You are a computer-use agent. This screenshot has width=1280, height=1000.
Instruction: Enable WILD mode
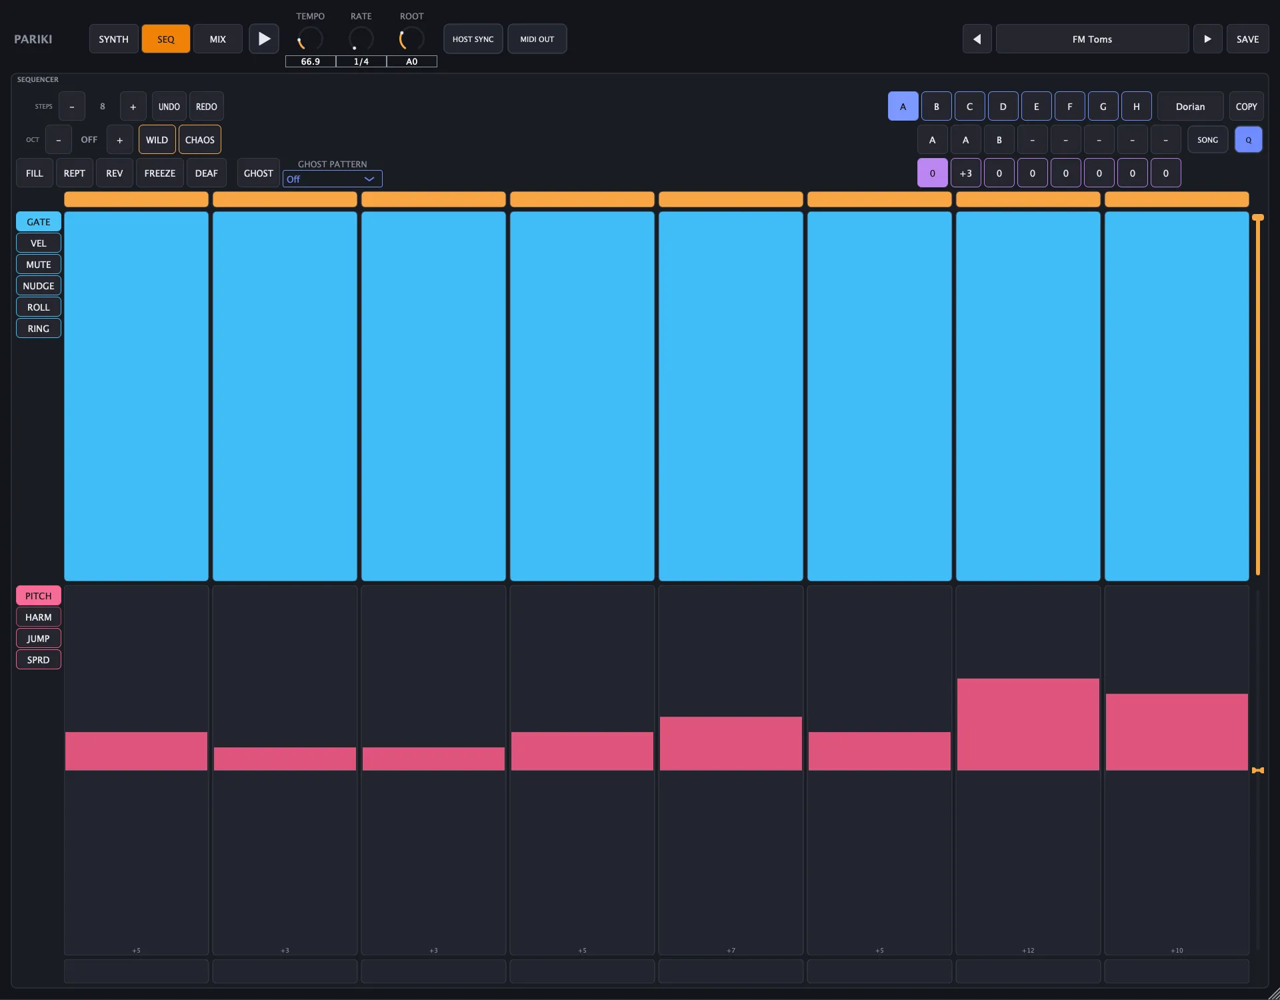click(x=157, y=140)
